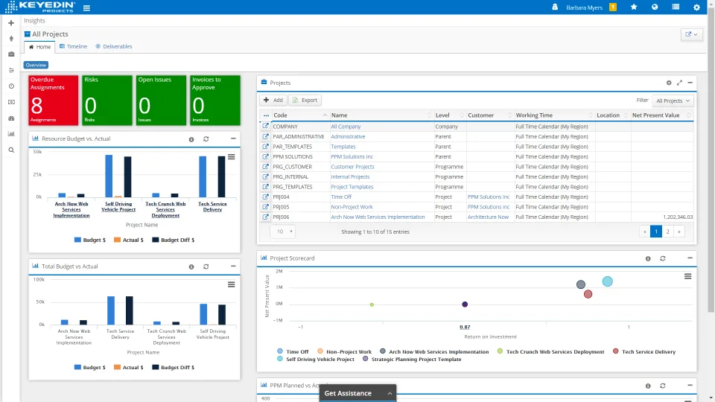Go to page 2 of projects
Screen dimensions: 715x402
click(x=667, y=232)
